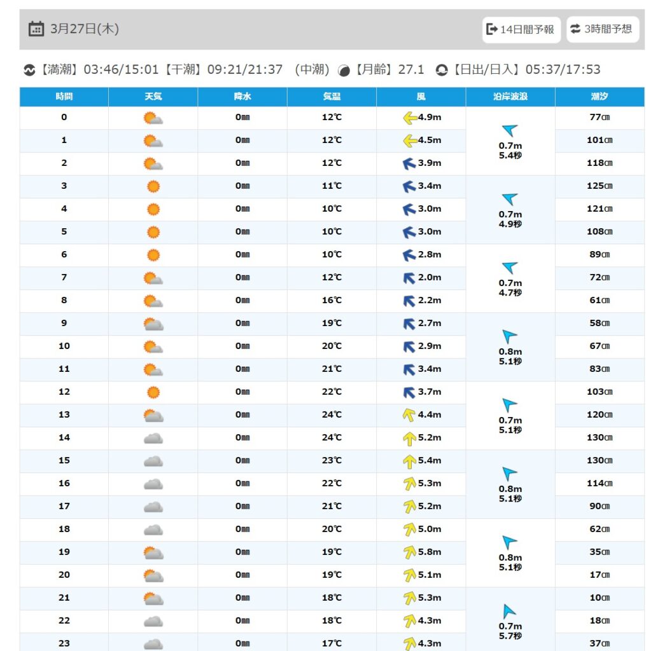The image size is (646, 651).
Task: Click the wind speed 2.8m text
Action: tap(430, 254)
